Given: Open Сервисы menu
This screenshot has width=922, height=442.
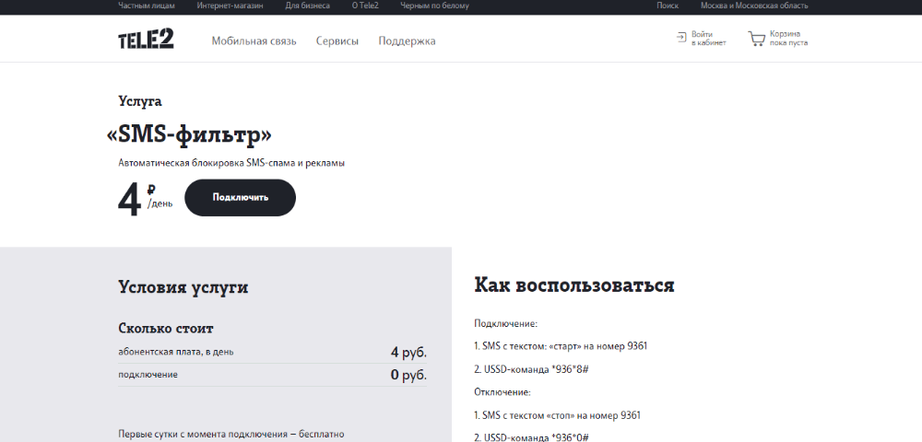Looking at the screenshot, I should point(337,41).
